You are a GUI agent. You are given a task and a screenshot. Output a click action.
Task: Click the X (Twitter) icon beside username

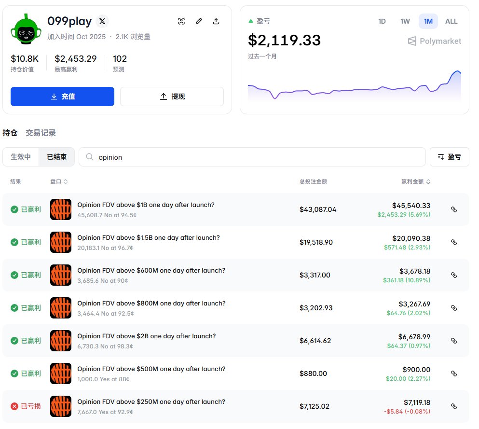pyautogui.click(x=102, y=21)
